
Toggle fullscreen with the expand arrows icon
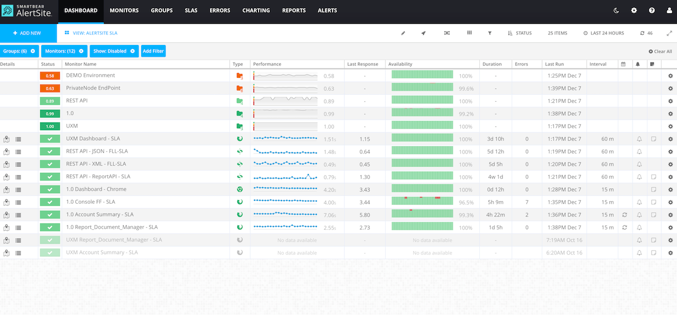[669, 33]
